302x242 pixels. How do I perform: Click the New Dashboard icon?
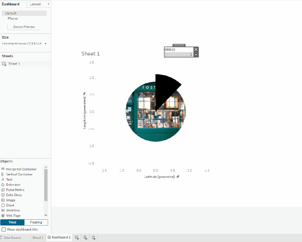(x=85, y=238)
